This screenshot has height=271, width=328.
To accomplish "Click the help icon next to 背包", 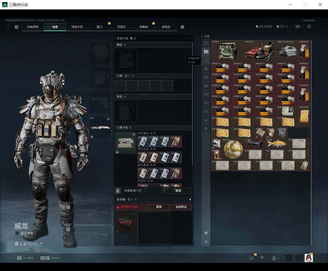I will [x=125, y=97].
